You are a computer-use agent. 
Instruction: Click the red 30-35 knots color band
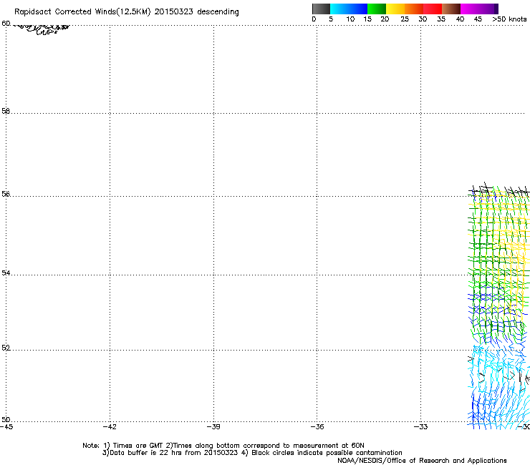433,9
